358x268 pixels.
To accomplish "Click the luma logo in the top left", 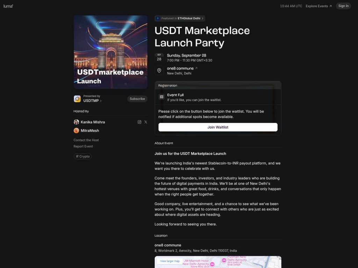I will click(8, 6).
